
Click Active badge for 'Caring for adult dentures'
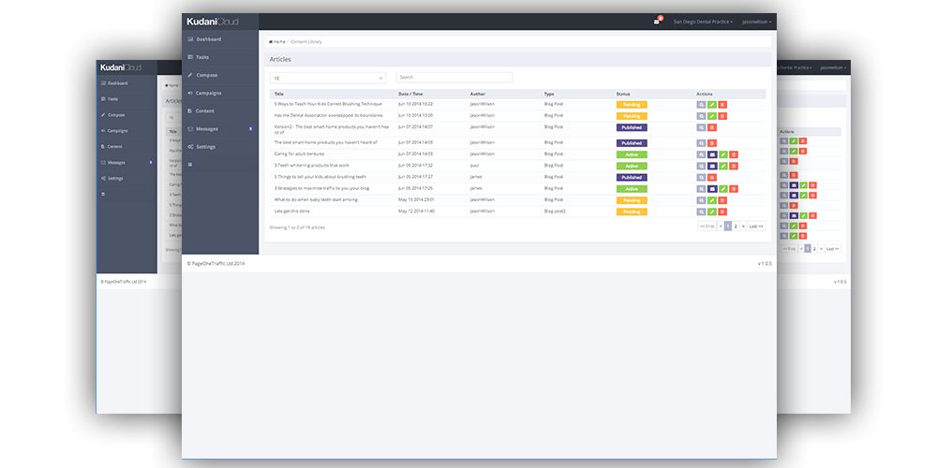[x=632, y=154]
